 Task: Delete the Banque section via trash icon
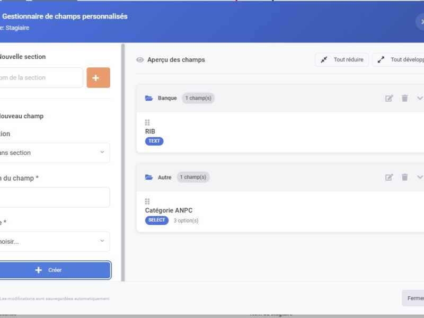coord(405,98)
